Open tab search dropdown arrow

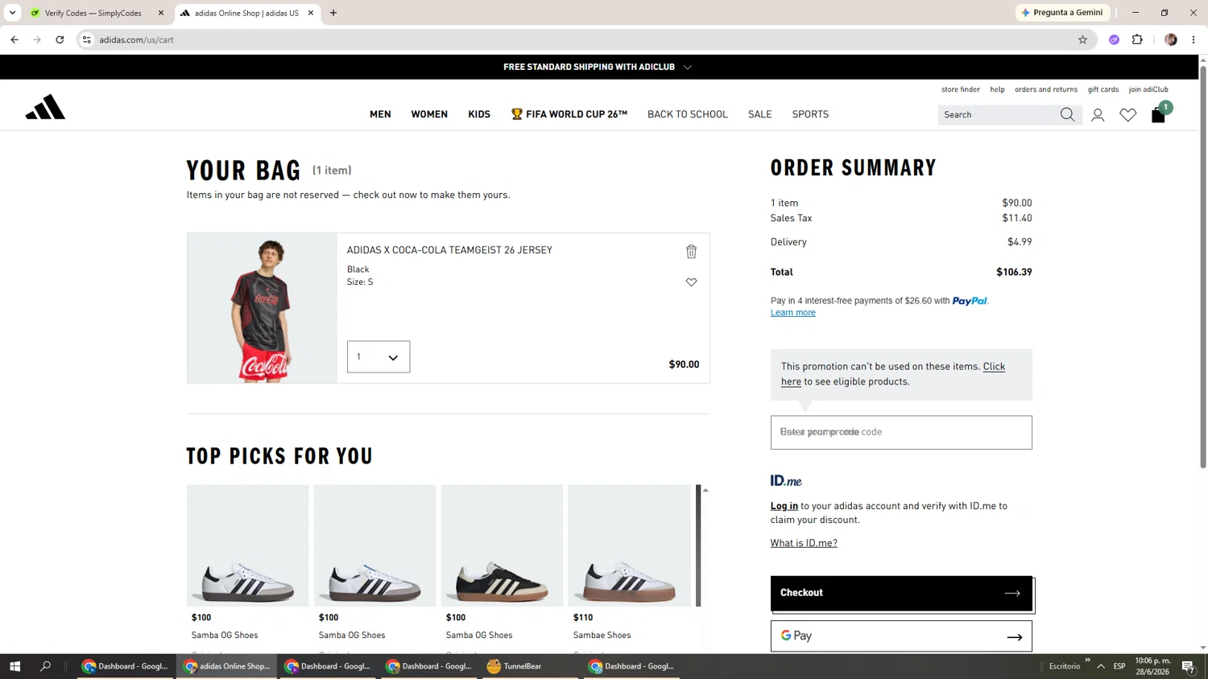(12, 13)
